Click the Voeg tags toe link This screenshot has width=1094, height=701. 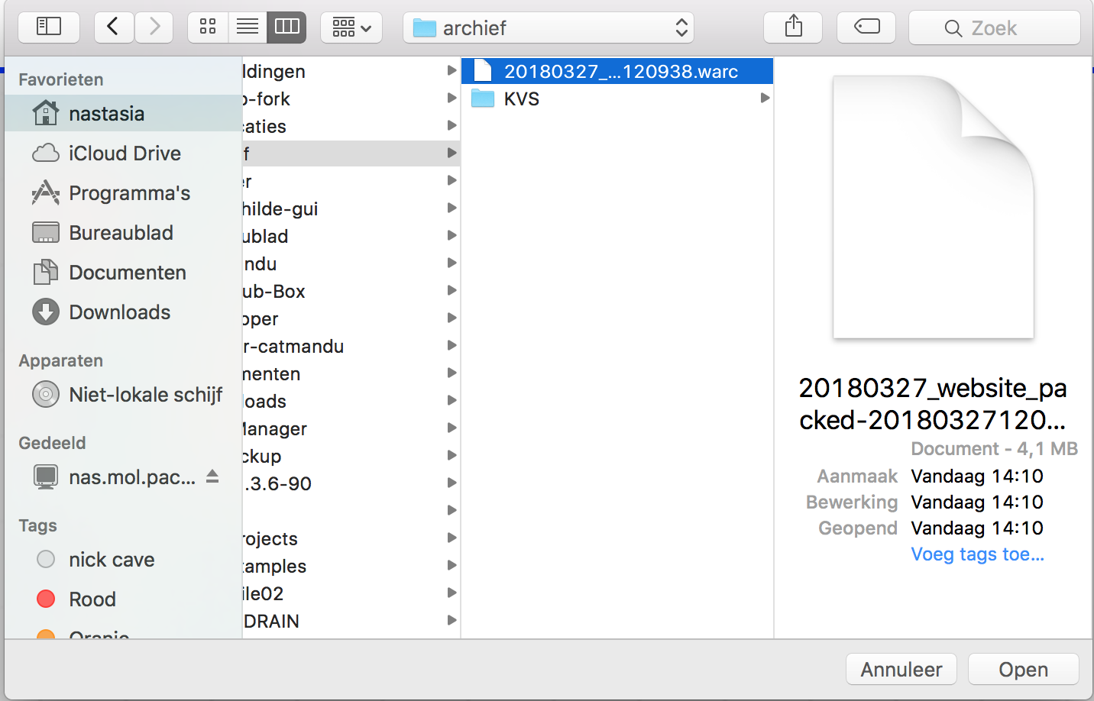[977, 554]
